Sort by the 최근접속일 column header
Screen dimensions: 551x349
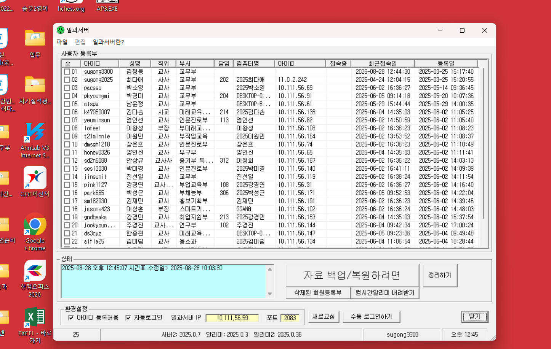click(x=383, y=63)
